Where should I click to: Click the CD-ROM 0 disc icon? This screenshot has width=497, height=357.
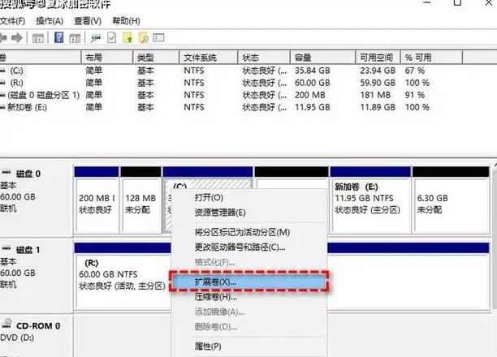[7, 323]
